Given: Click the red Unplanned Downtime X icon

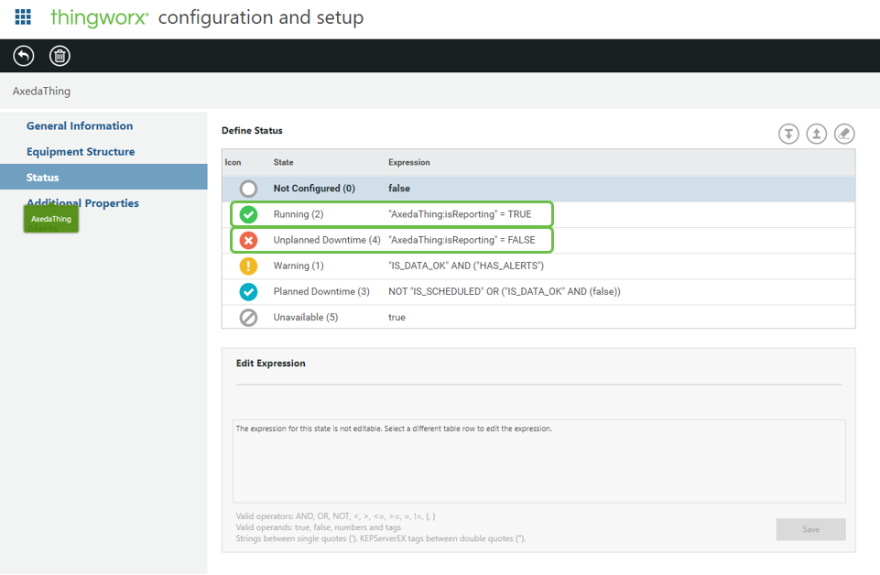Looking at the screenshot, I should [248, 240].
